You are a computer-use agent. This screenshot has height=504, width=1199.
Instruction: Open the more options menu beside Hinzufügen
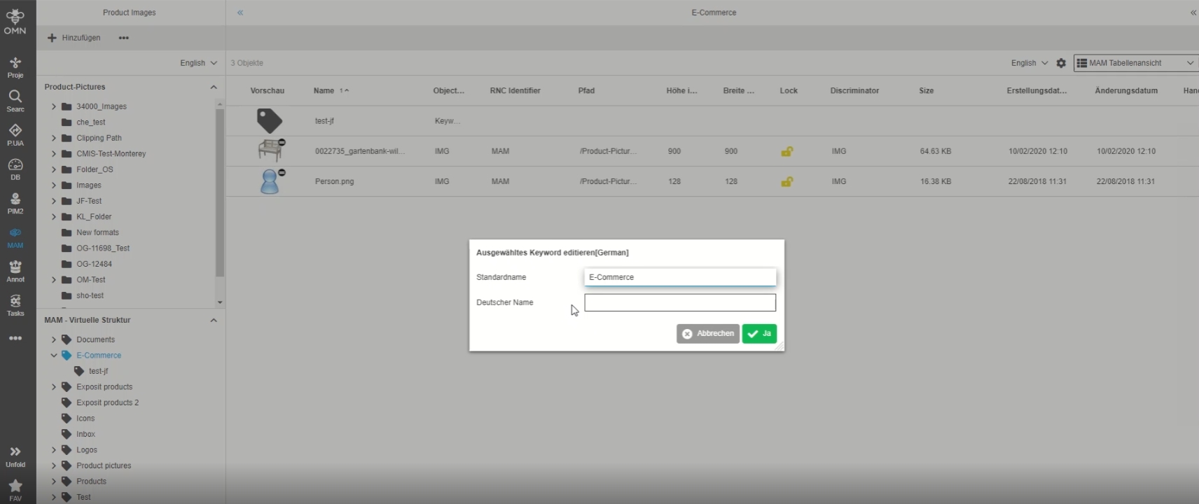click(124, 38)
